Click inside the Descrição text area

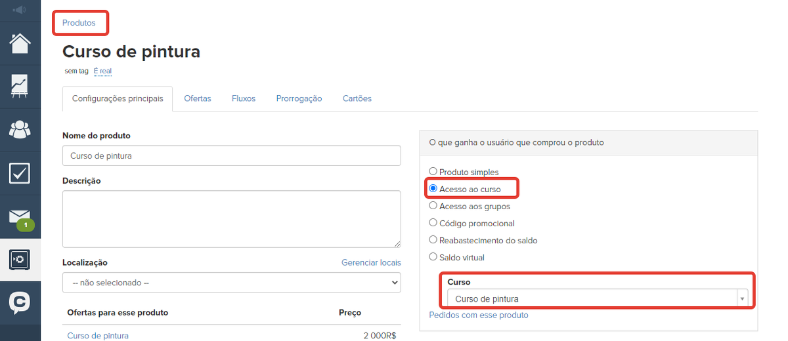coord(231,218)
